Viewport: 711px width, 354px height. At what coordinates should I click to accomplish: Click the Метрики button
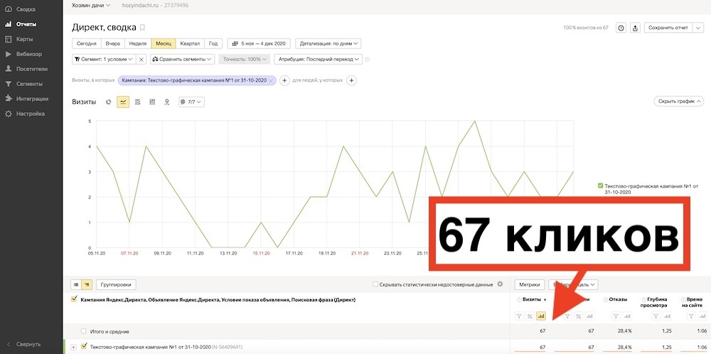pyautogui.click(x=530, y=284)
